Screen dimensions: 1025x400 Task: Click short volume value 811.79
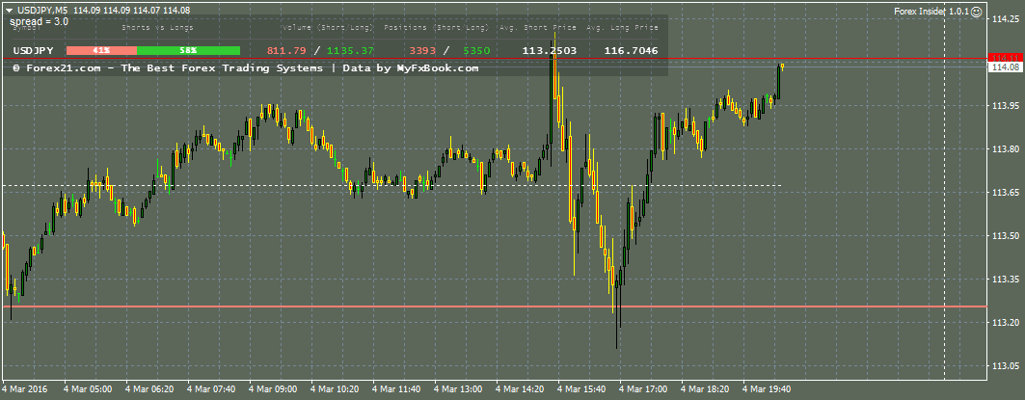click(286, 50)
